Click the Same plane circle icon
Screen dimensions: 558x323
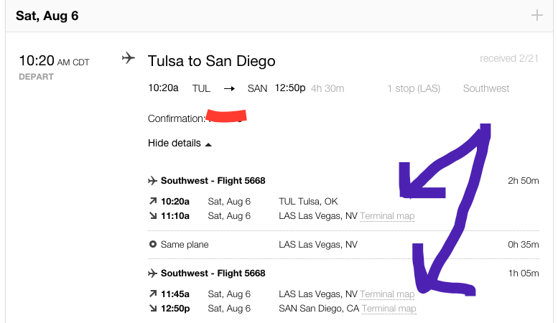click(x=152, y=244)
